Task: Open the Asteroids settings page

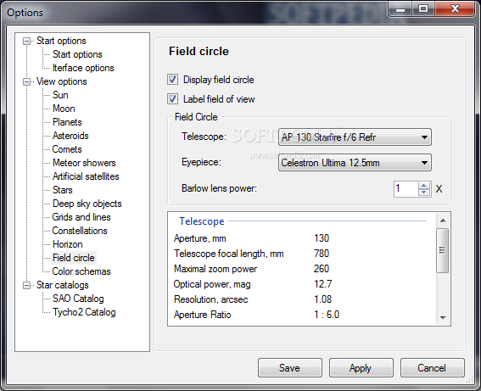Action: [70, 136]
